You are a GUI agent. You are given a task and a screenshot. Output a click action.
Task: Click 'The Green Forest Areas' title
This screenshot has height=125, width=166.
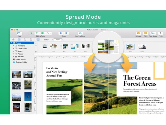pyautogui.click(x=140, y=81)
